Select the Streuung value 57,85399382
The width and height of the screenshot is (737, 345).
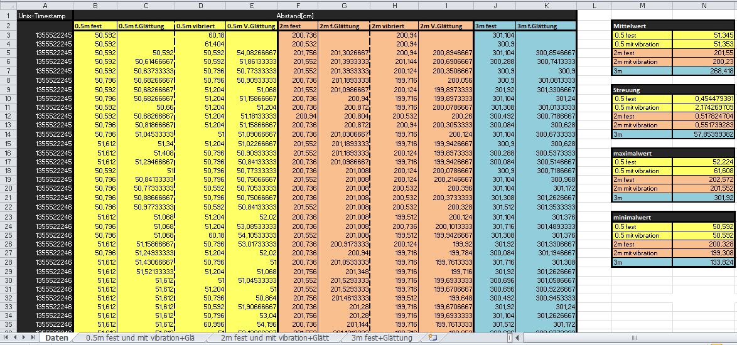tap(703, 134)
